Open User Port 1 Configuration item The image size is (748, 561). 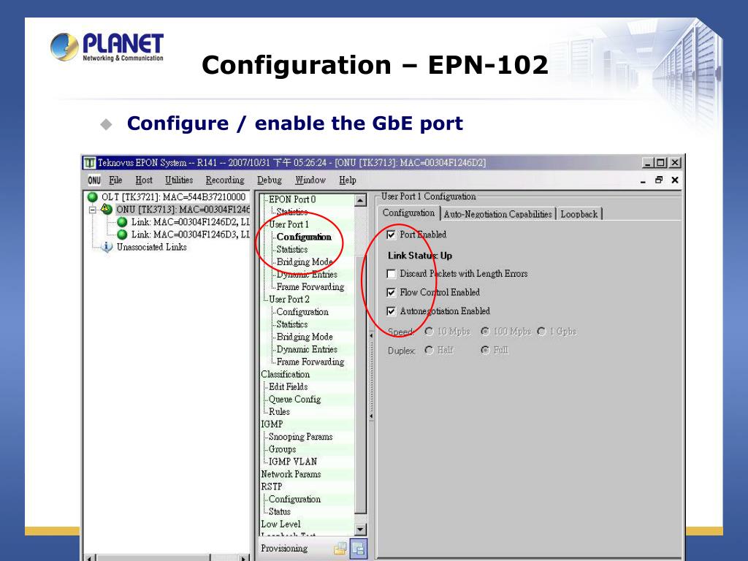(x=303, y=237)
